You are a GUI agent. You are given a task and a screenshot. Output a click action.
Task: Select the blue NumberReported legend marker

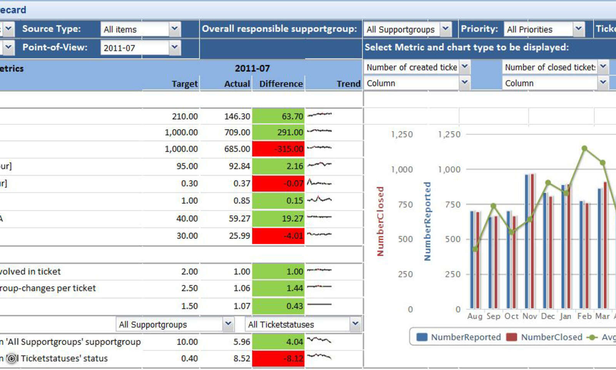[x=422, y=337]
